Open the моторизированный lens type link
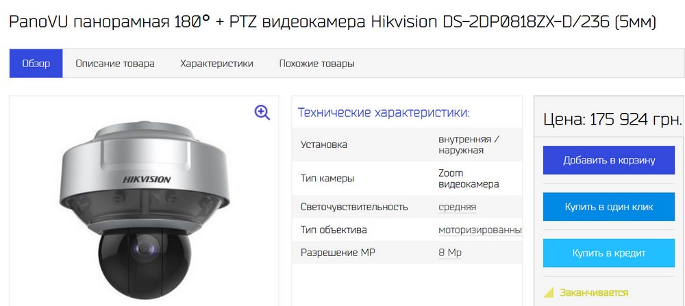The width and height of the screenshot is (685, 306). pyautogui.click(x=480, y=229)
